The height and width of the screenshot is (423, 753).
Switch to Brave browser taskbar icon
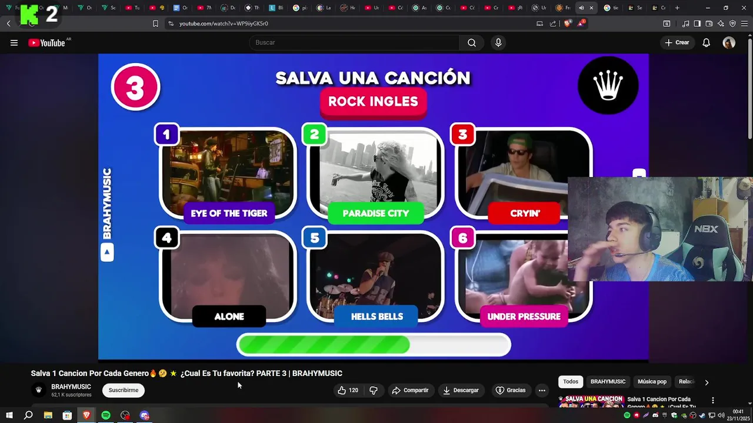pyautogui.click(x=86, y=415)
